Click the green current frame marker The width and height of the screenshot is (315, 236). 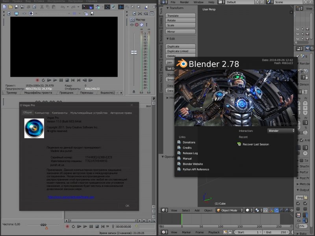pos(182,219)
